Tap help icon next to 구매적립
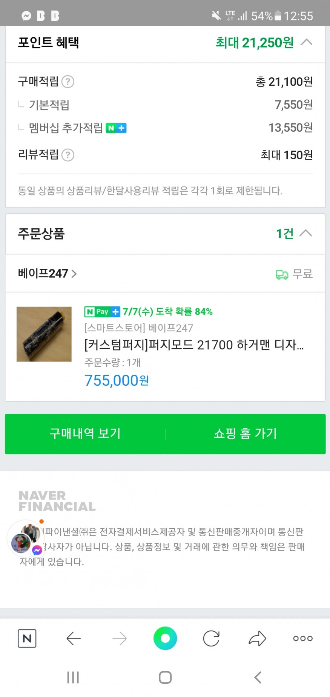Screen dimensions: 330x697 tap(68, 82)
